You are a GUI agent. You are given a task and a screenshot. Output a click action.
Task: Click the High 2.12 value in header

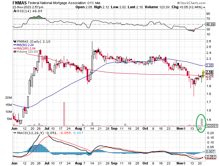click(101, 7)
